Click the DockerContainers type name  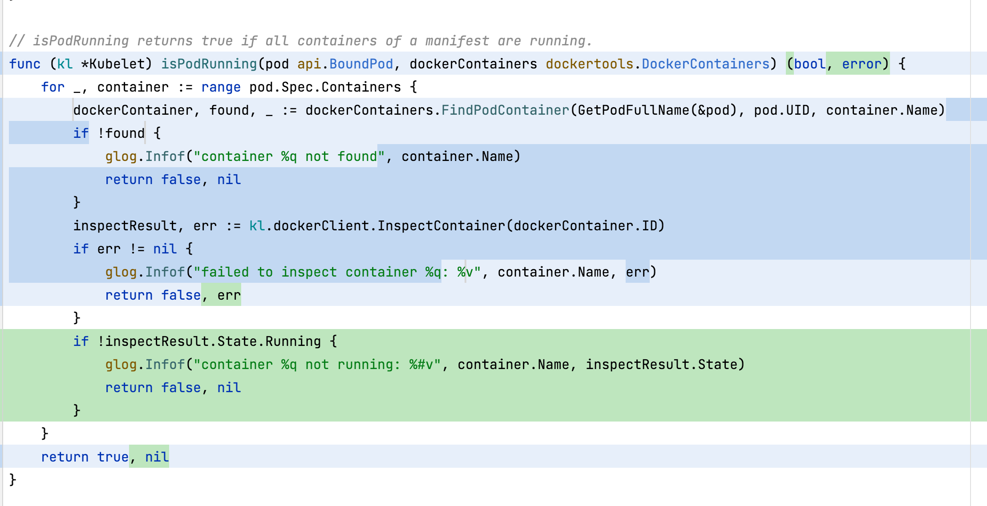tap(705, 64)
